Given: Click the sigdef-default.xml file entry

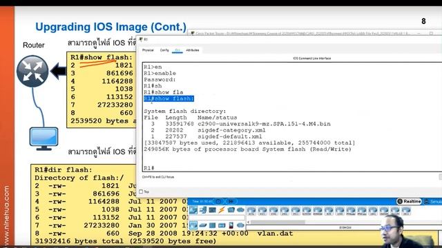Looking at the screenshot, I should click(x=230, y=136).
